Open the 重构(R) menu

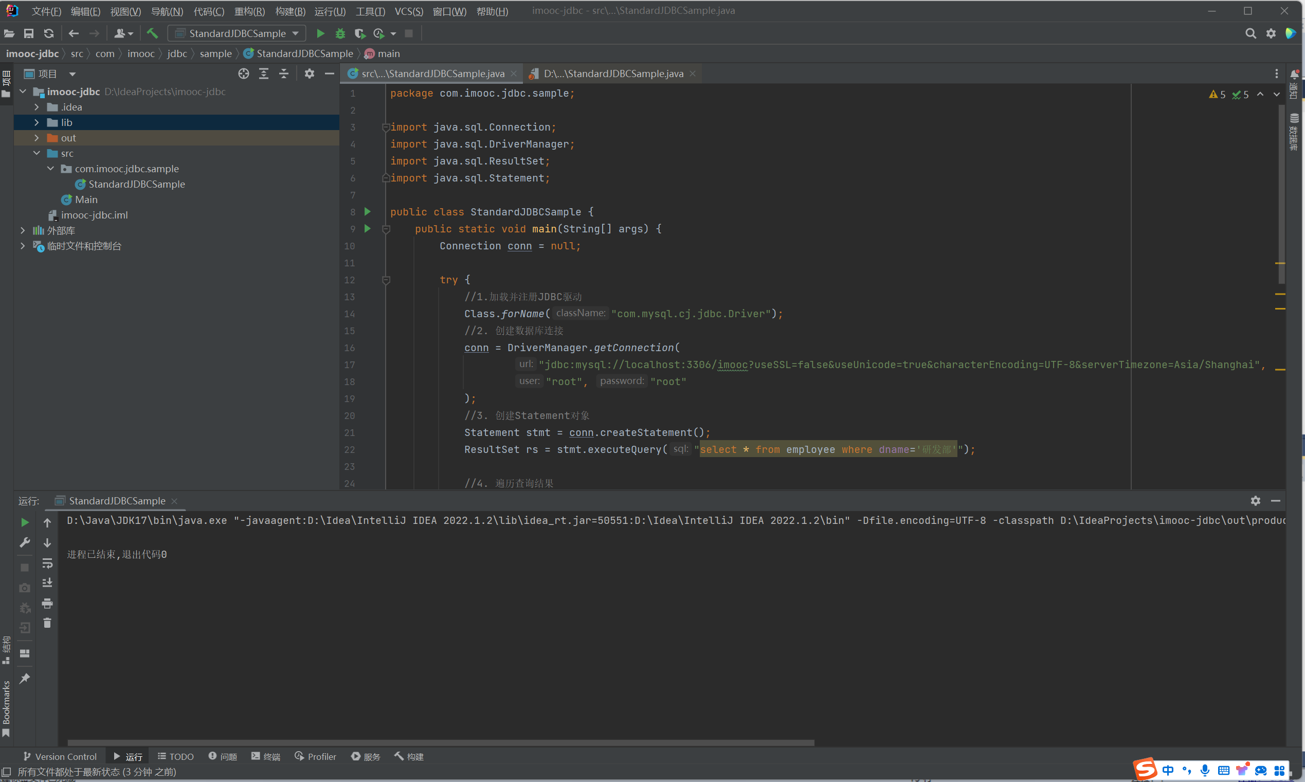point(249,11)
